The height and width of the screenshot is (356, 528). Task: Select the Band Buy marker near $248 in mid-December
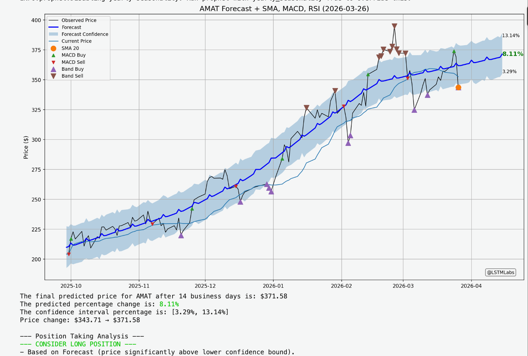[x=241, y=202]
